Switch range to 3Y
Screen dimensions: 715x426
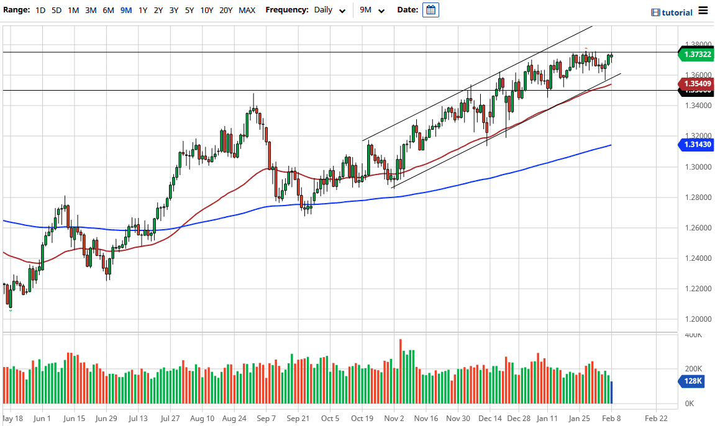pyautogui.click(x=174, y=10)
